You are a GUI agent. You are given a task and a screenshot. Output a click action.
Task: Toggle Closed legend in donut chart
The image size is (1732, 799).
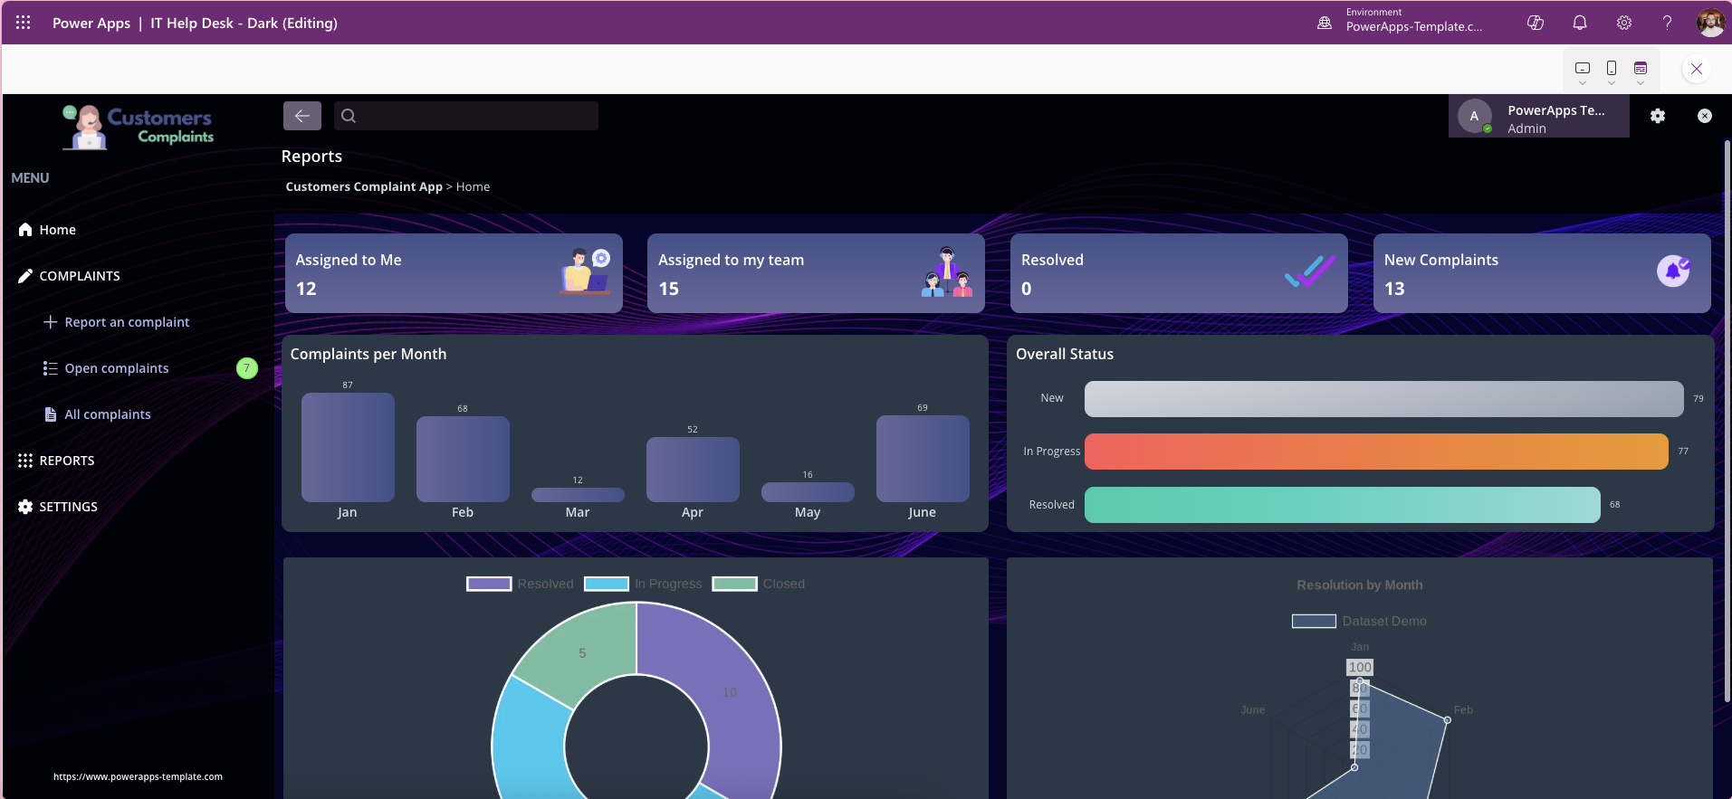[759, 584]
